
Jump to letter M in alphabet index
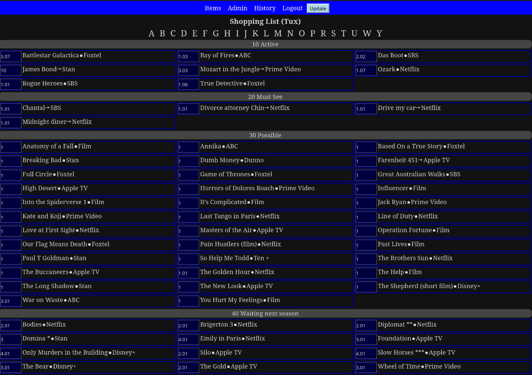(278, 33)
